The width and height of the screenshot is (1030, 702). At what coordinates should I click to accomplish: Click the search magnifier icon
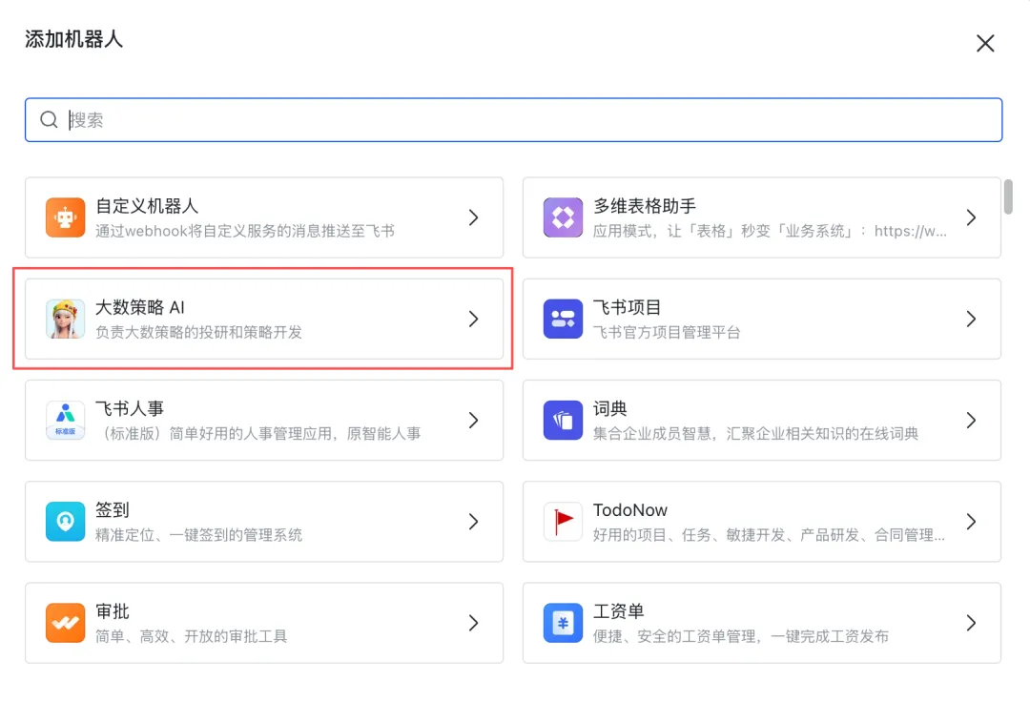point(50,119)
